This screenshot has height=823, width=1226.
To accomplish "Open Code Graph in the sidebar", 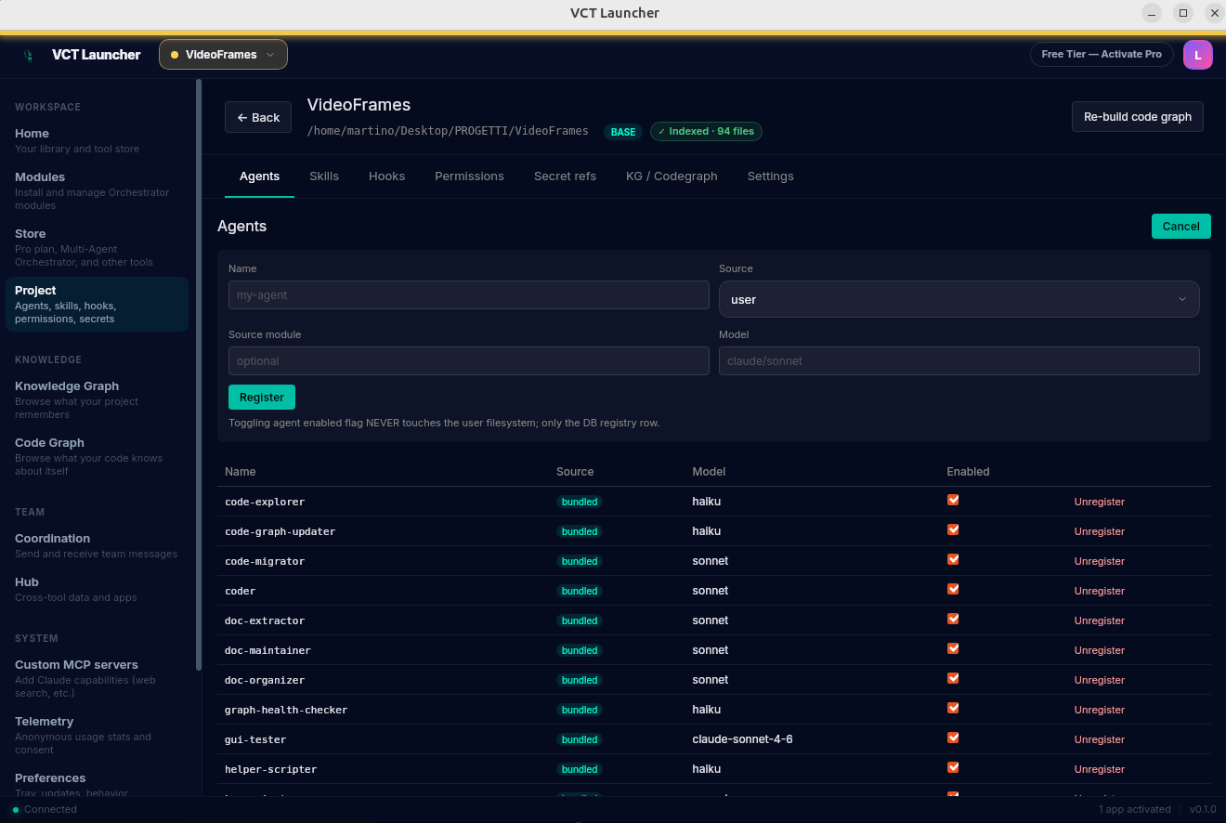I will pos(97,456).
